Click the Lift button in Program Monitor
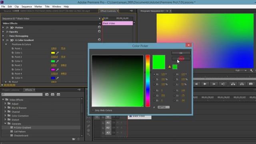Viewport: 256px width, 144px height. click(233, 84)
